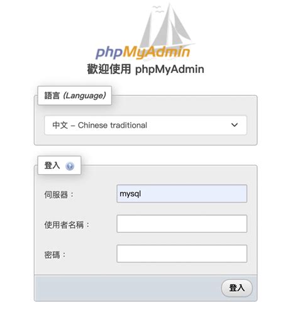Click the seagulls above the sailboat logo
Image resolution: width=298 pixels, height=317 pixels.
click(x=157, y=9)
